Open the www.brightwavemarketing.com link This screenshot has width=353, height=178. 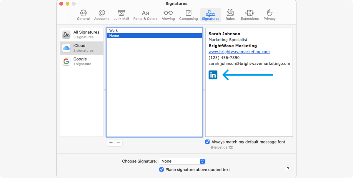tap(239, 52)
